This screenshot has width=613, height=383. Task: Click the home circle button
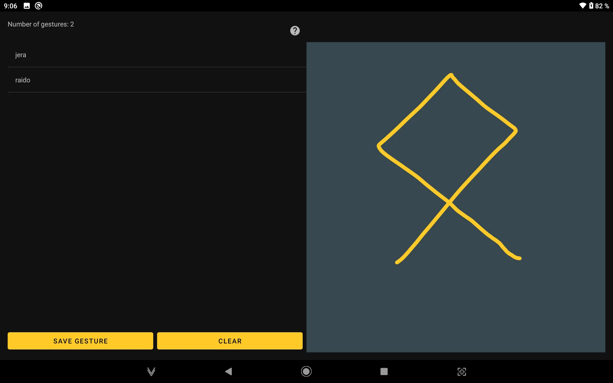pyautogui.click(x=306, y=371)
